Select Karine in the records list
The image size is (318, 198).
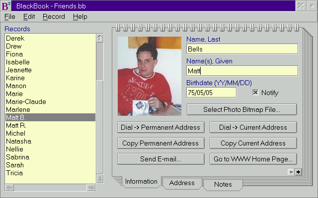point(50,78)
